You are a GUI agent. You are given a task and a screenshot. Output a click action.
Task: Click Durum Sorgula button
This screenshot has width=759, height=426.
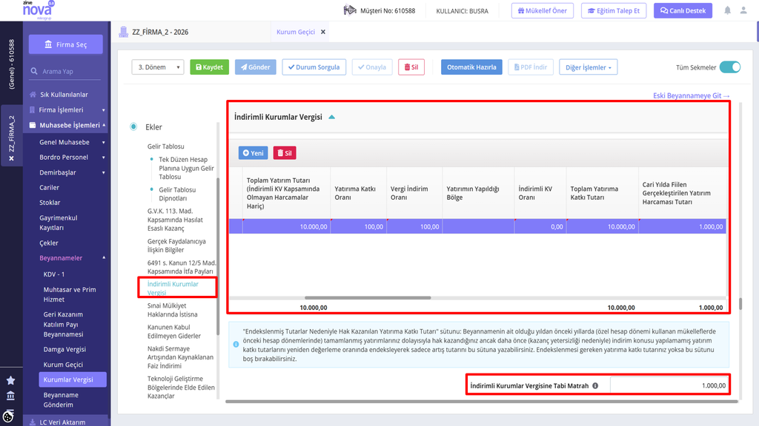point(314,67)
